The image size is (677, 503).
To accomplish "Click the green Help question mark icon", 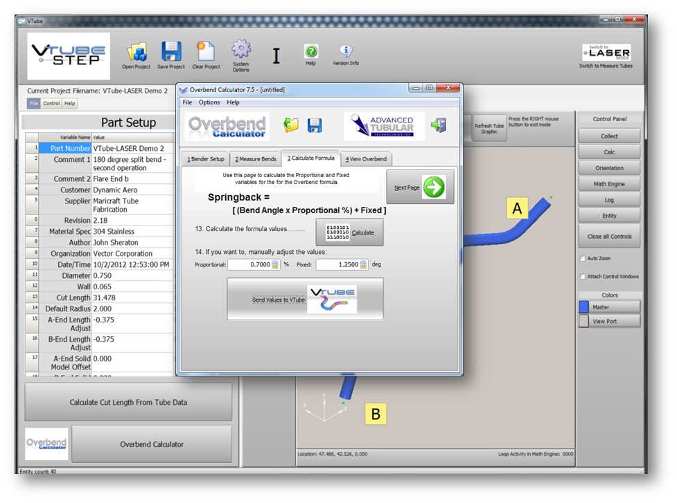I will (x=311, y=52).
